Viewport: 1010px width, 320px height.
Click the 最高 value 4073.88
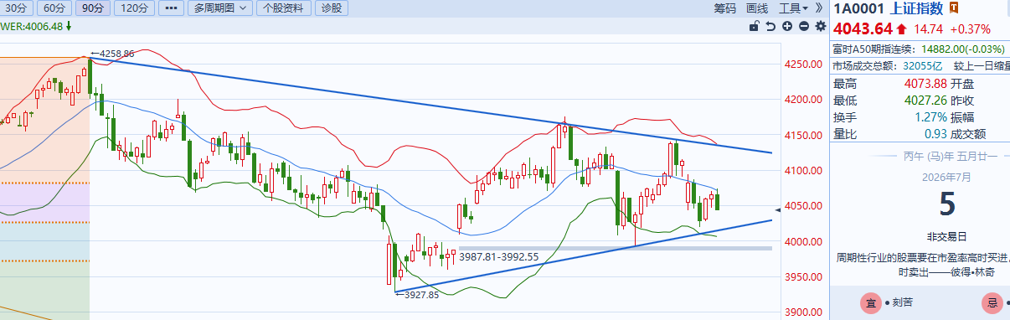tap(925, 83)
